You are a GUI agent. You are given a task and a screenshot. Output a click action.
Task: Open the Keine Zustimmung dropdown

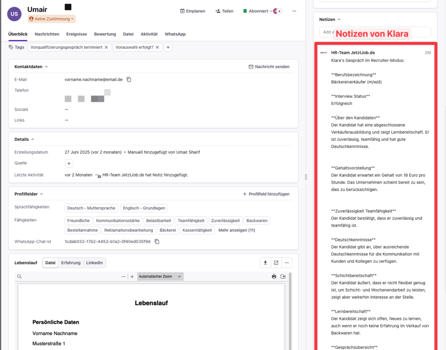tap(52, 19)
